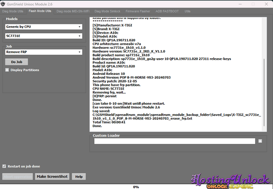
Task: Open the Remove FRP job dropdown
Action: click(x=44, y=52)
